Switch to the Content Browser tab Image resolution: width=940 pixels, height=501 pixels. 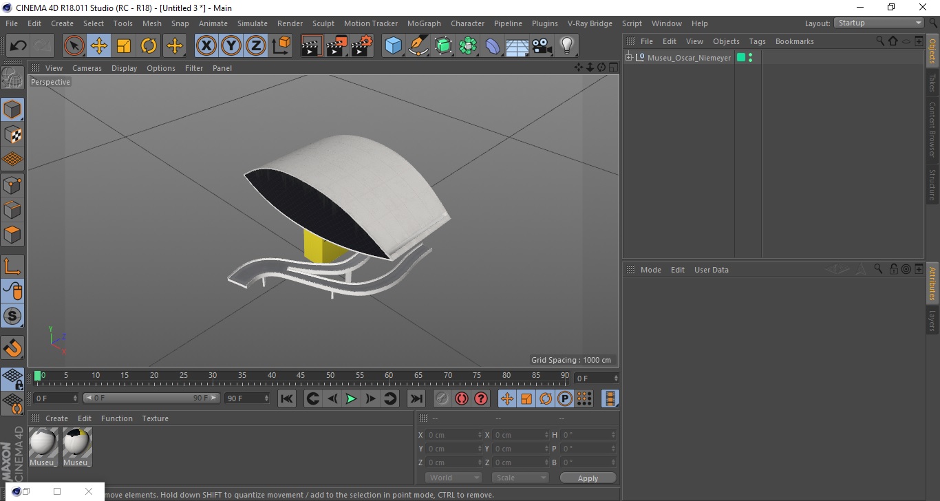pyautogui.click(x=932, y=129)
